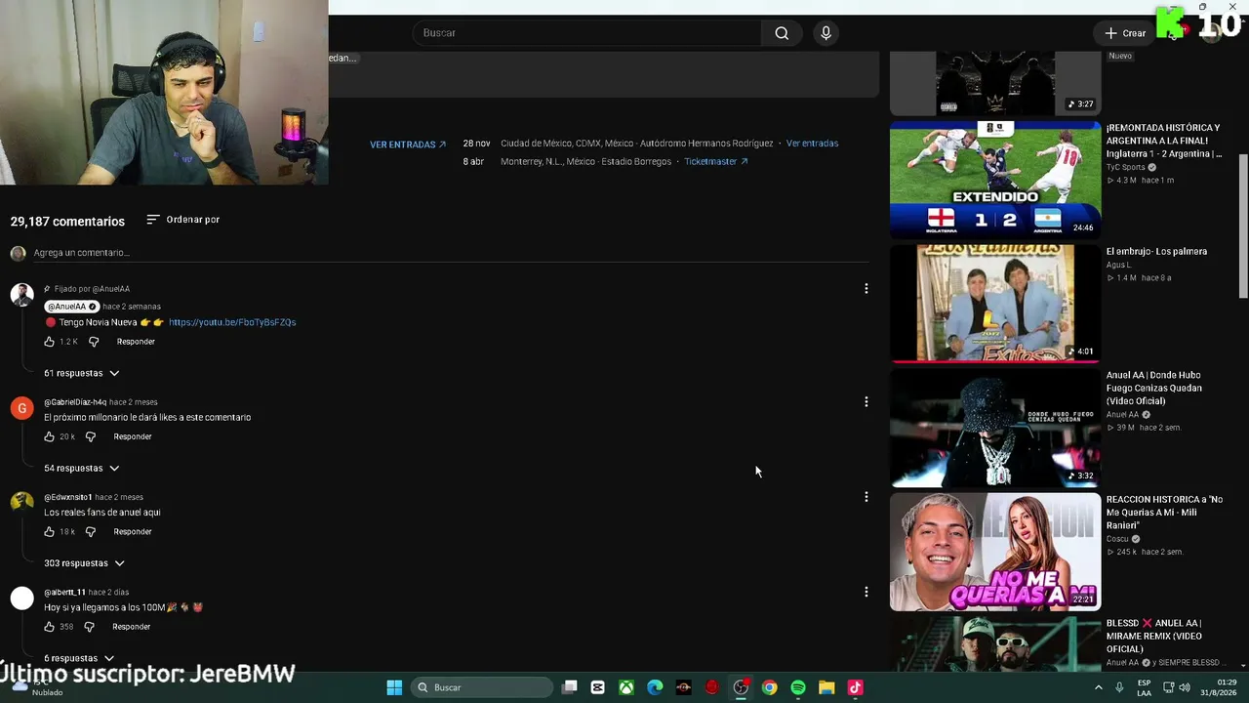
Task: Show hidden system tray icons
Action: click(x=1099, y=687)
